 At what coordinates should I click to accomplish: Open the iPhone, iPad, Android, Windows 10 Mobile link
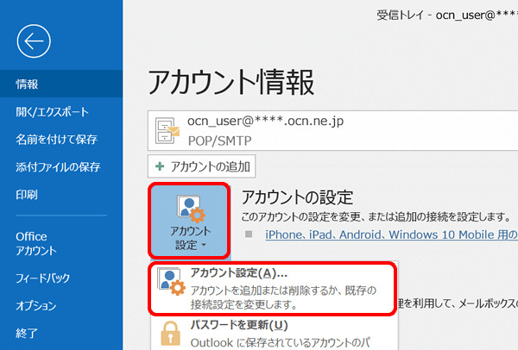pos(391,234)
